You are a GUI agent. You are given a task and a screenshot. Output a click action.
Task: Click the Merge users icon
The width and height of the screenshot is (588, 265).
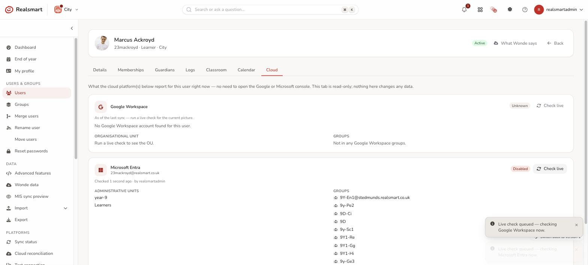coord(9,116)
